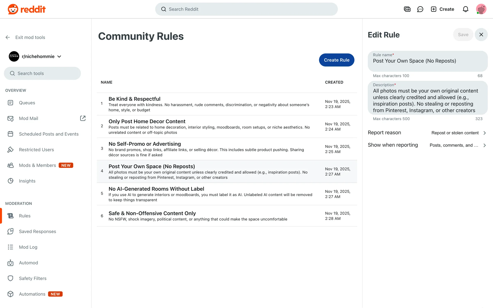Click the Queues sidebar icon
This screenshot has width=493, height=308.
pyautogui.click(x=11, y=103)
